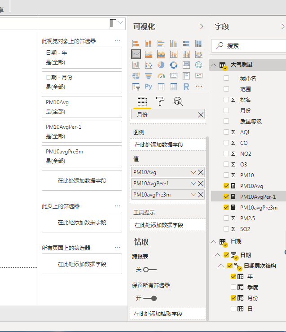Open the PM10avgPre3m filter card
The image size is (286, 332).
82,157
